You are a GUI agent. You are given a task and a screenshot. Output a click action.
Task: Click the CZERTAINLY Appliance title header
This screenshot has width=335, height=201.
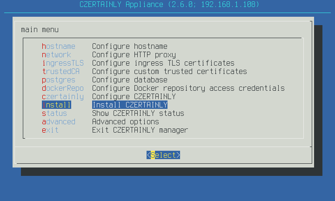pyautogui.click(x=167, y=5)
